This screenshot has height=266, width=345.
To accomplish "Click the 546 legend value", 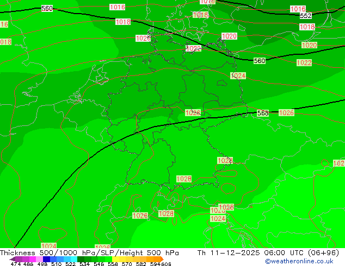I will click(99, 264).
